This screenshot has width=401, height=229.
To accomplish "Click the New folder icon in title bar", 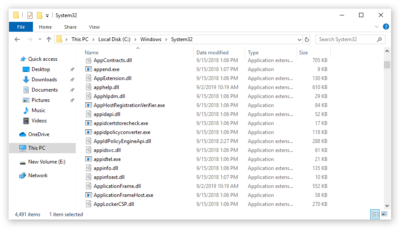I will [x=39, y=15].
